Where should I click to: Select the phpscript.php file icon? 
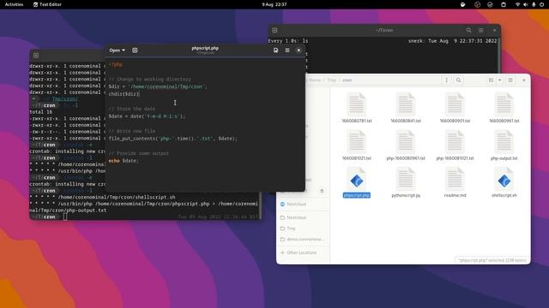(357, 181)
